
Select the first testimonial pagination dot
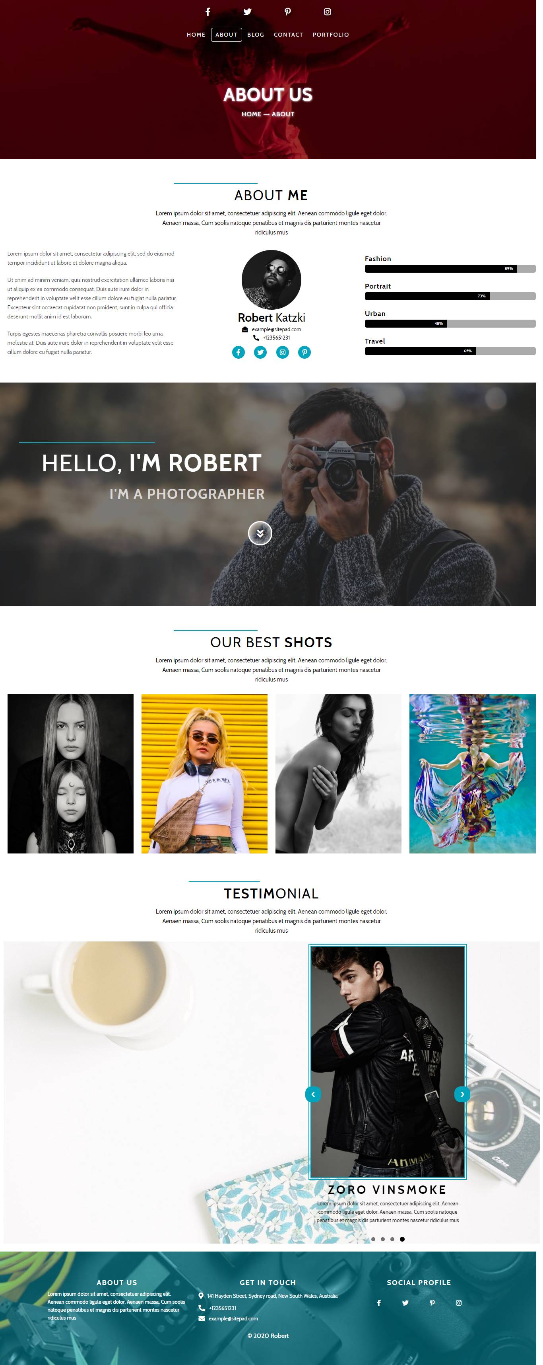(x=373, y=1239)
